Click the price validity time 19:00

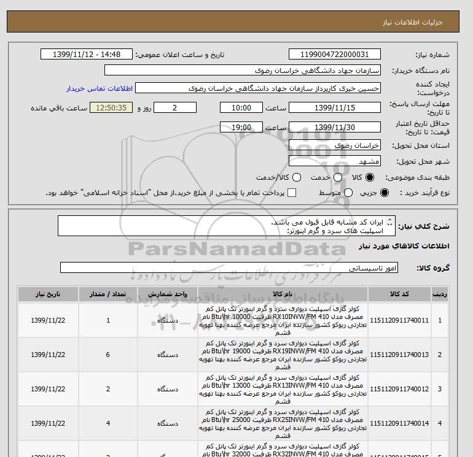(x=241, y=127)
